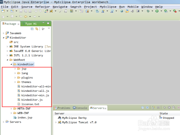Click first icon in Servers view toolbar
Screen dimensions: 180x135
[143, 108]
